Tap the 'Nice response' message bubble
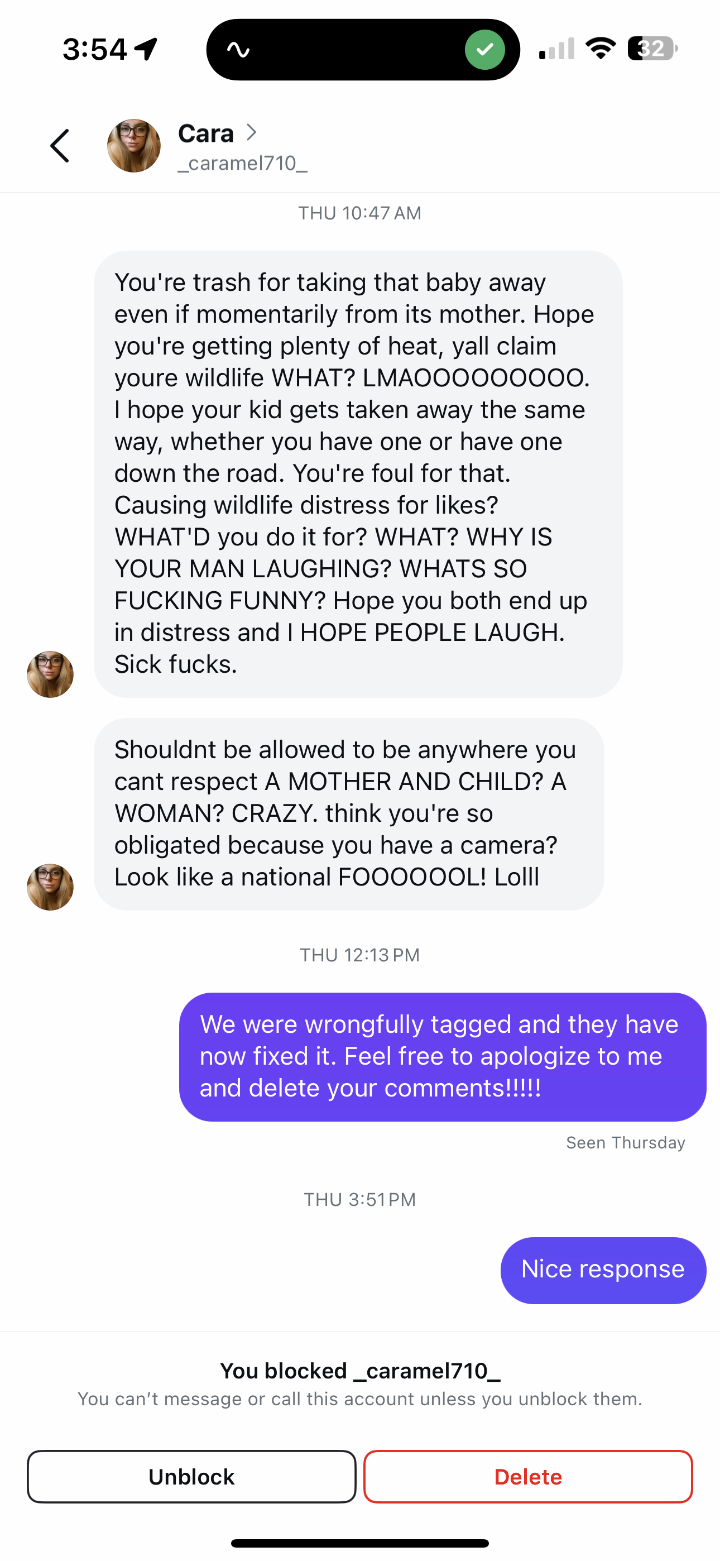 (x=603, y=1270)
